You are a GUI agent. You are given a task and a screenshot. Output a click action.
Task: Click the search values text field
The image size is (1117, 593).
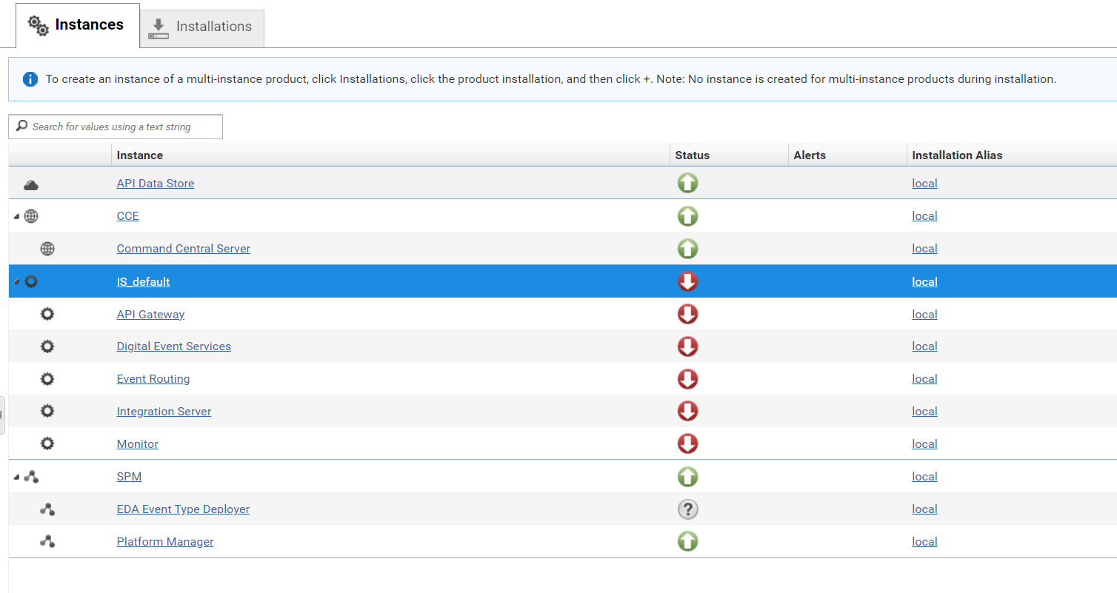click(x=115, y=126)
